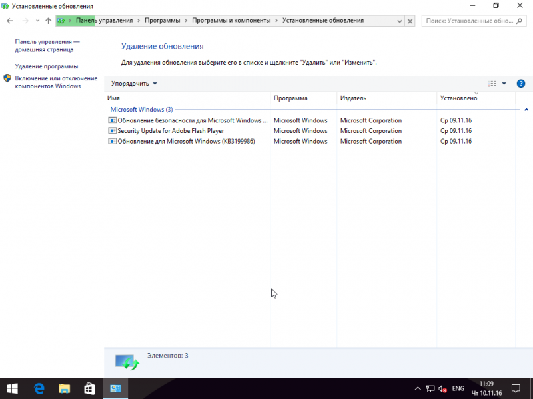Image resolution: width=533 pixels, height=399 pixels.
Task: Click the search box for installed updates
Action: [474, 21]
